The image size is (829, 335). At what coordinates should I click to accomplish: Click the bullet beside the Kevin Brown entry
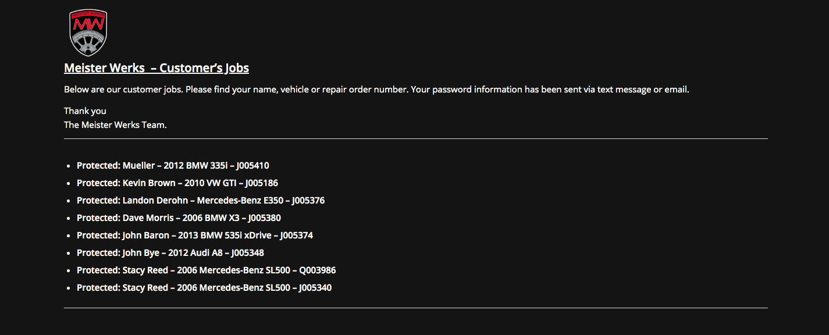pos(69,184)
